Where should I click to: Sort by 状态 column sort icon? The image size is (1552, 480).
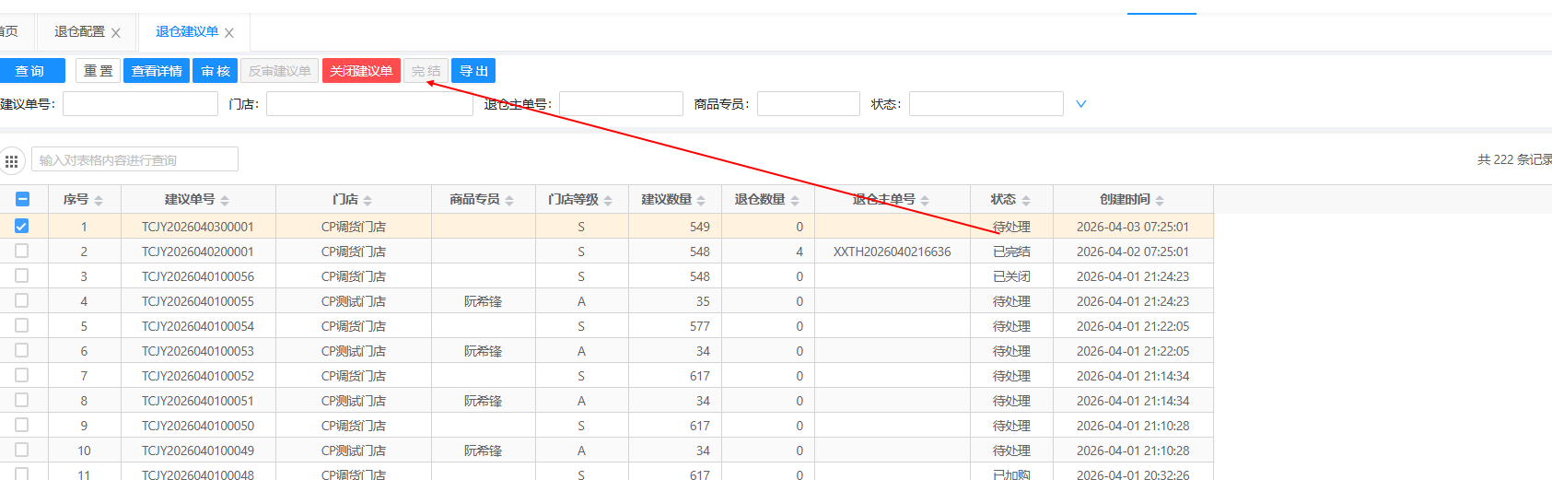tap(1026, 201)
